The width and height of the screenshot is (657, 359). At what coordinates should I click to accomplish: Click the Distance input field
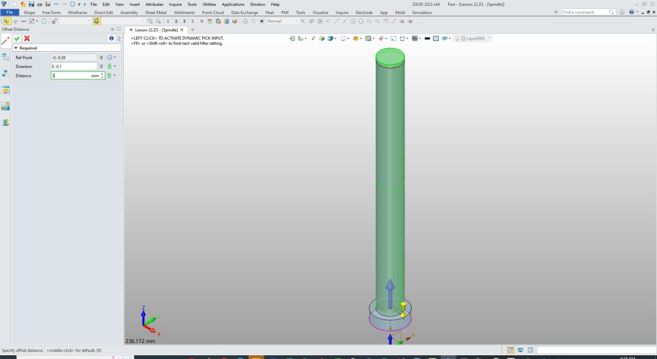coord(71,76)
